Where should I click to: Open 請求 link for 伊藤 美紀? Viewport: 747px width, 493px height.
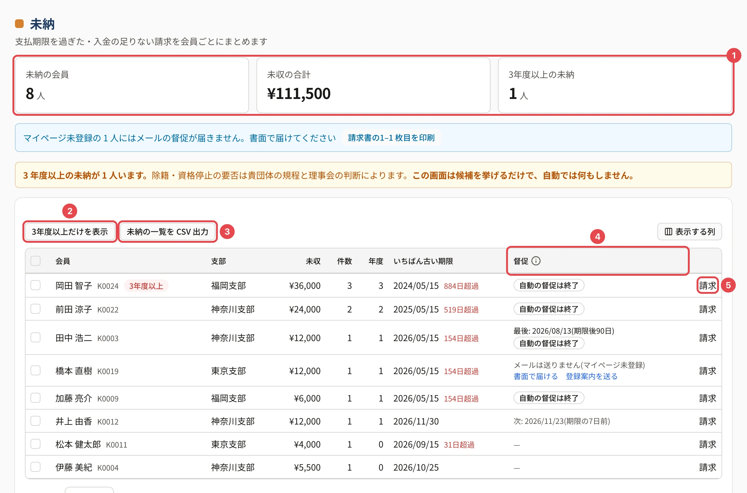[x=707, y=467]
